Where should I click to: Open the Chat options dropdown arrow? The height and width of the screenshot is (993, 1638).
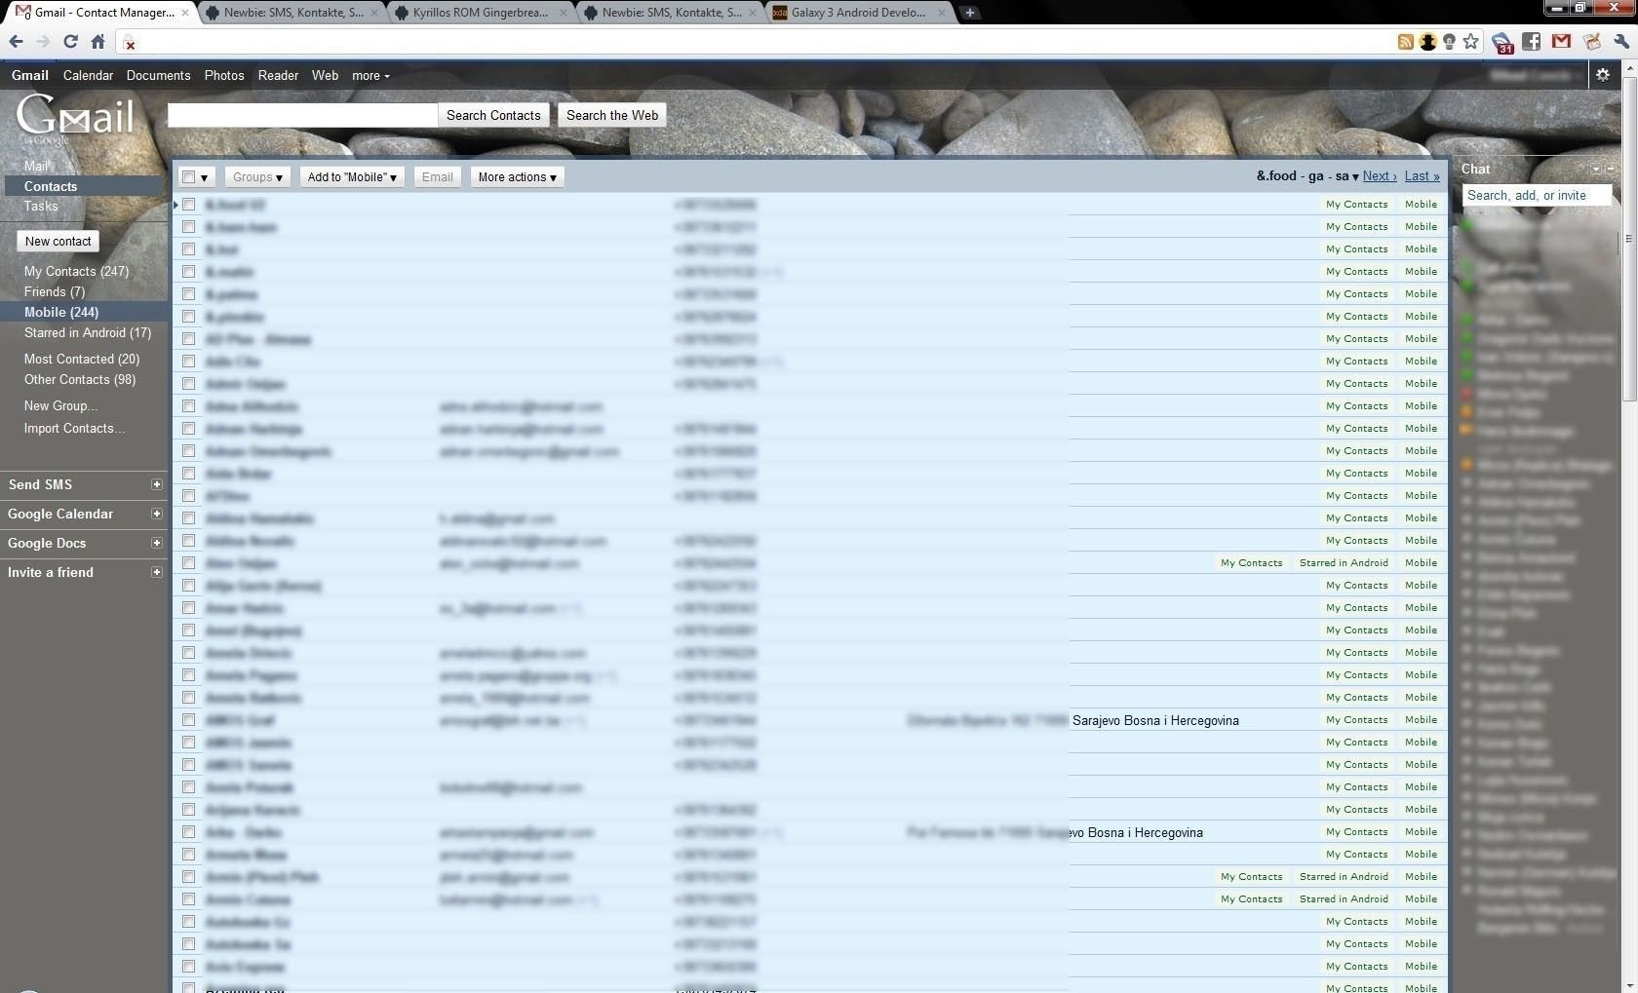click(x=1596, y=169)
